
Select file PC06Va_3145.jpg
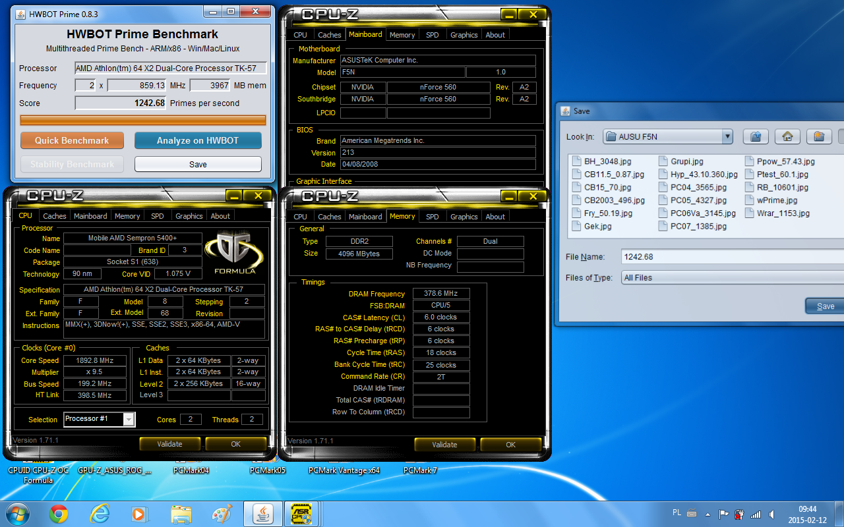point(697,213)
